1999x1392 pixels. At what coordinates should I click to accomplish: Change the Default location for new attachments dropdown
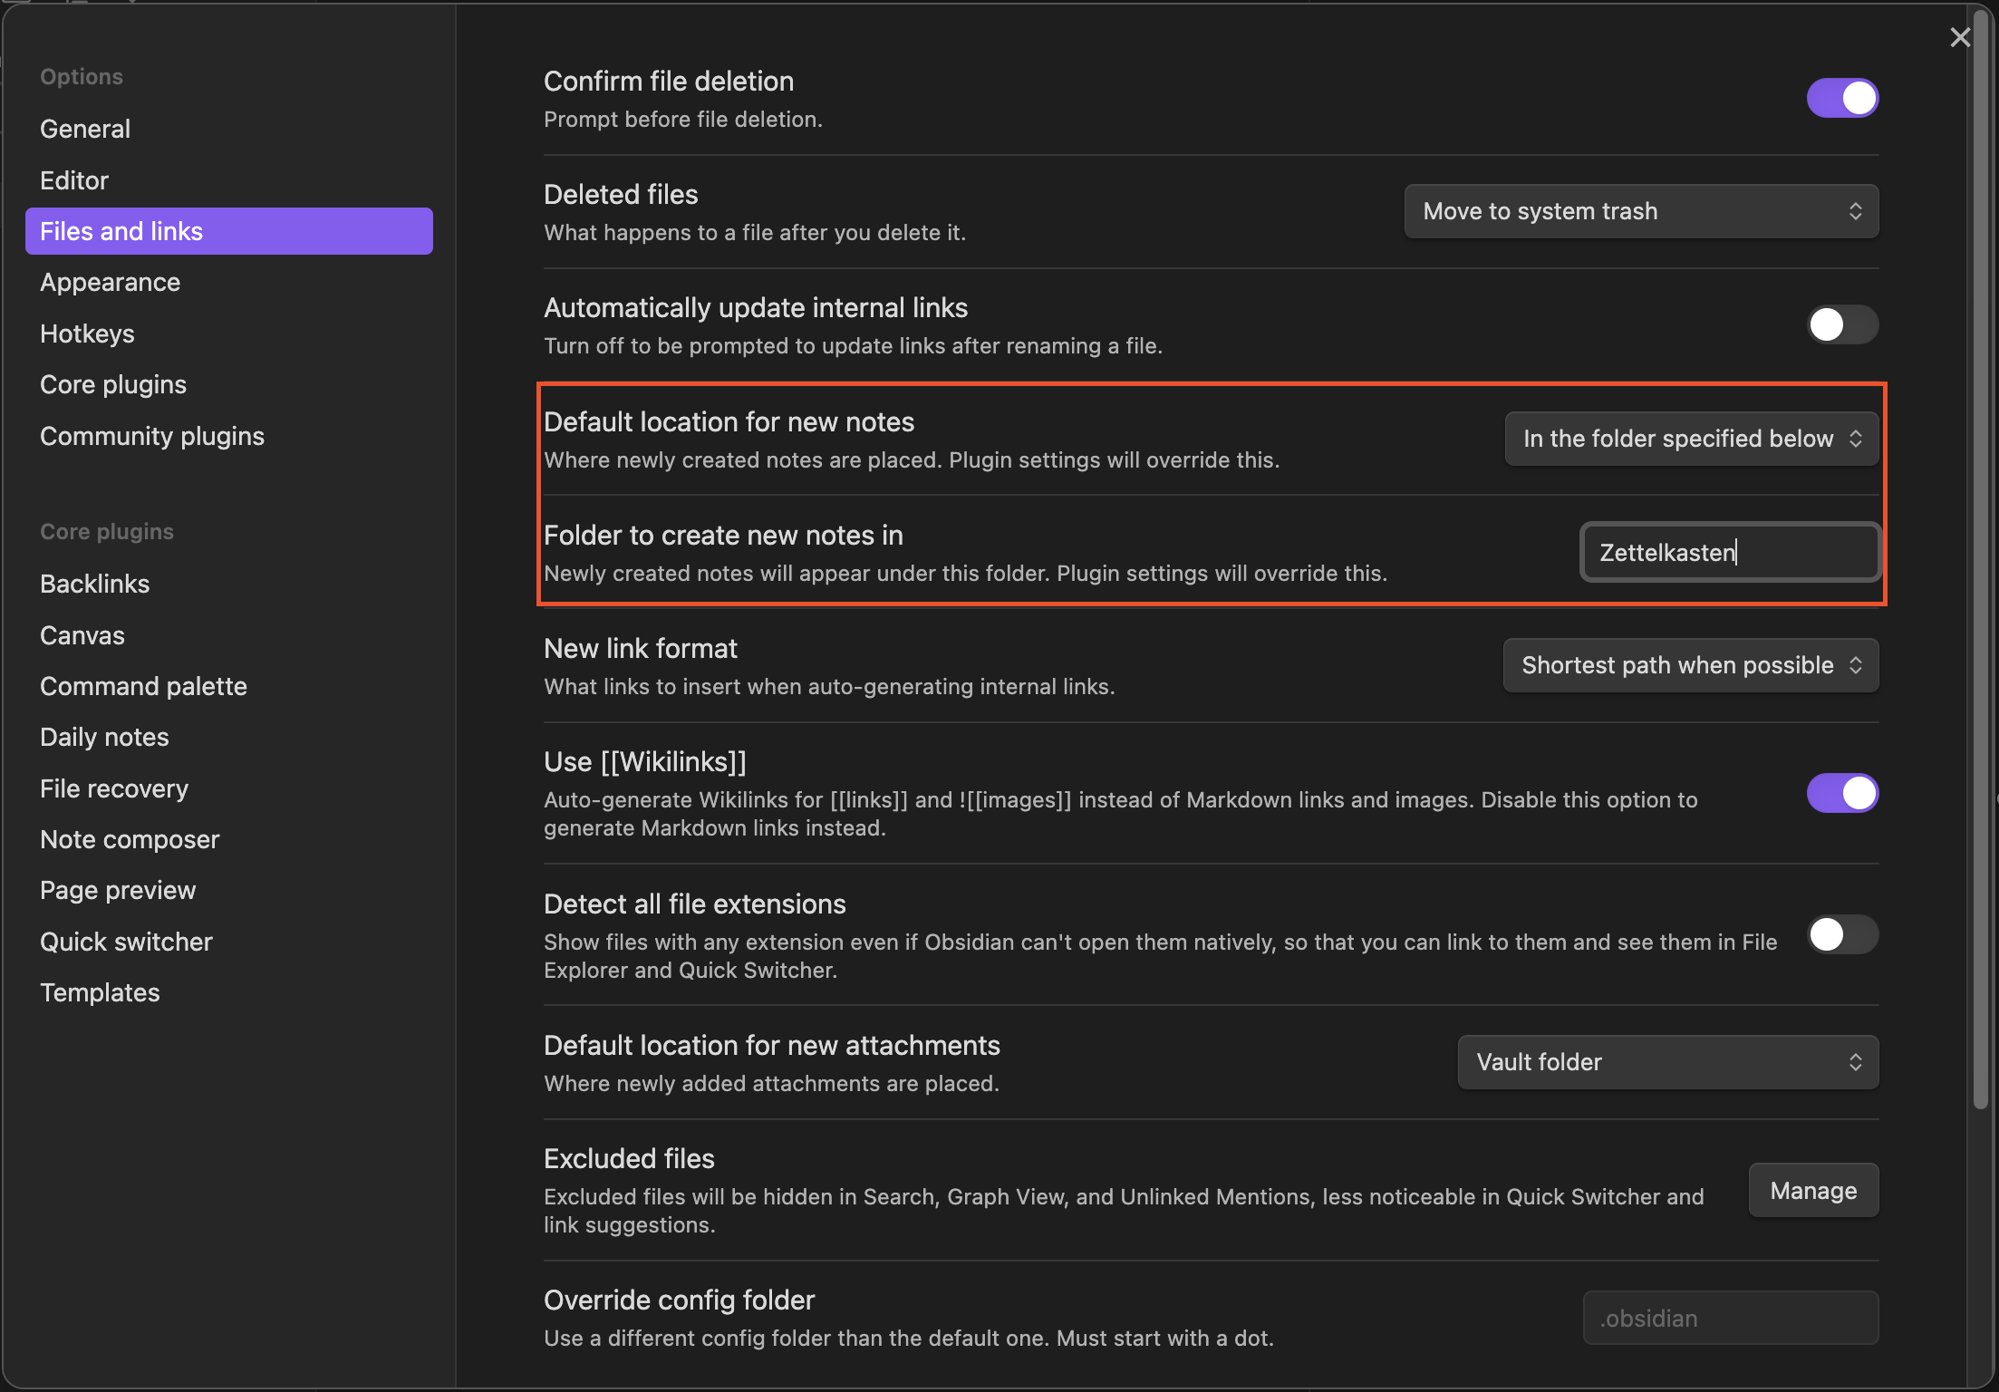click(x=1667, y=1061)
